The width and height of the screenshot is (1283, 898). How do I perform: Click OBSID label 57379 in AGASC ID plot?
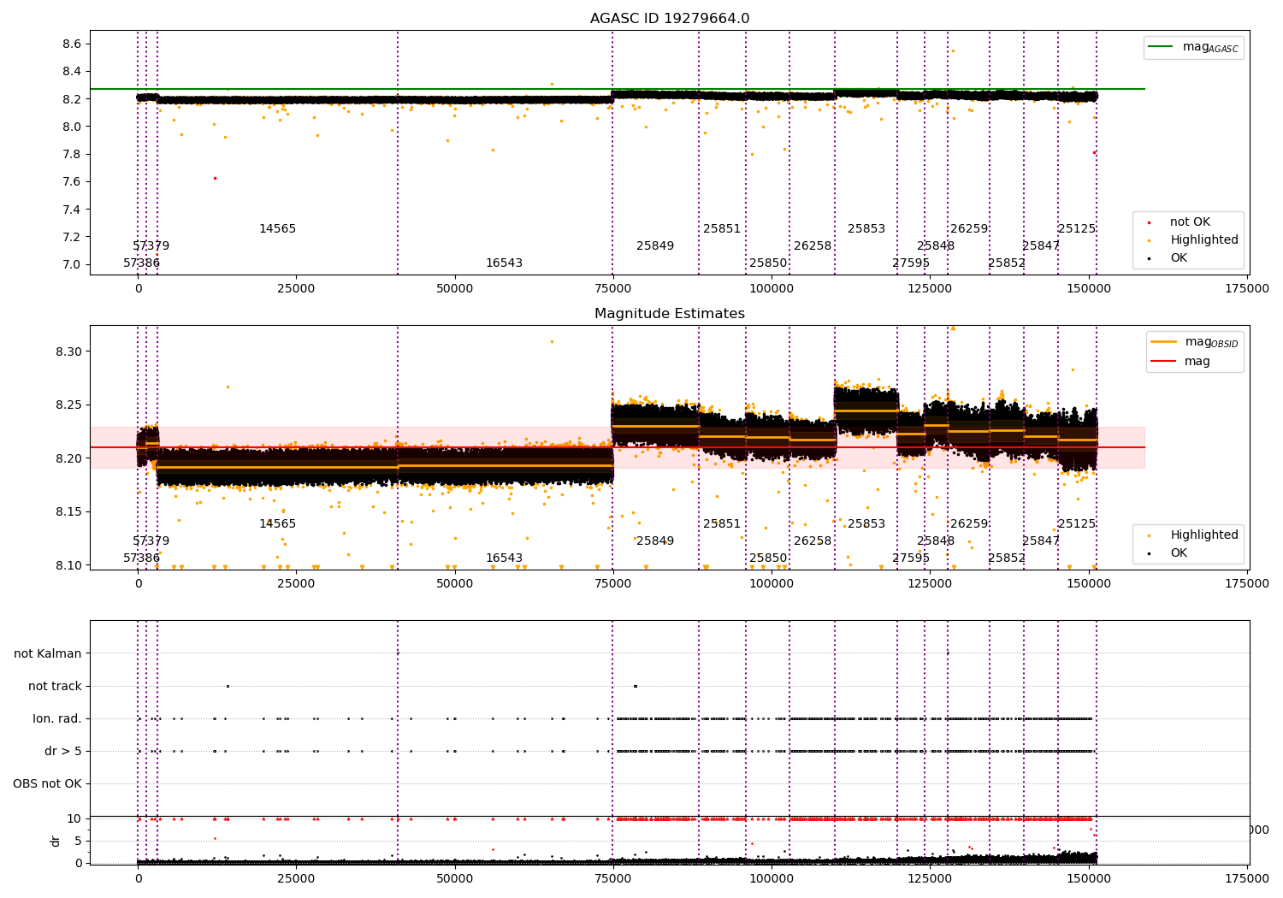click(x=151, y=245)
